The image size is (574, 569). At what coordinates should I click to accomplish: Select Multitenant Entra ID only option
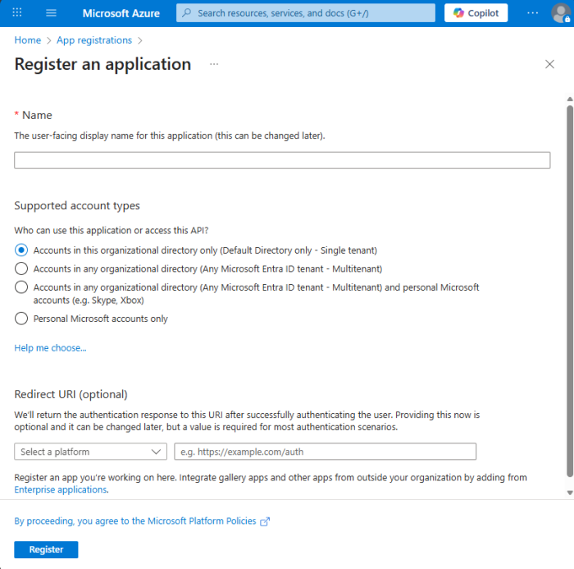[x=21, y=268]
